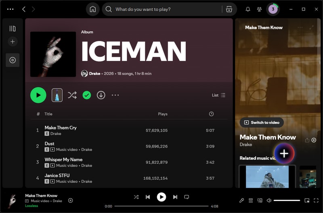Add 'Make Them Know' to library in the panel
323x213 pixels.
[314, 140]
